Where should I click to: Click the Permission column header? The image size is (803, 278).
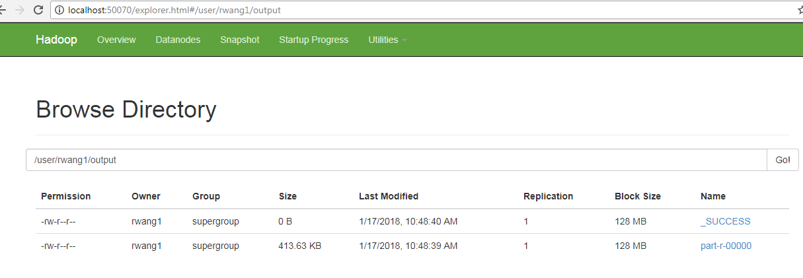66,196
